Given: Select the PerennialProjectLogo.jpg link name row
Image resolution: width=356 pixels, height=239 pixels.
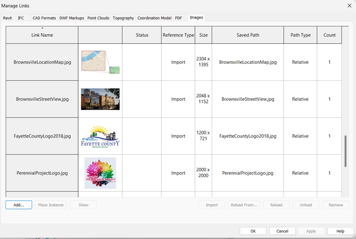Looking at the screenshot, I should 42,173.
